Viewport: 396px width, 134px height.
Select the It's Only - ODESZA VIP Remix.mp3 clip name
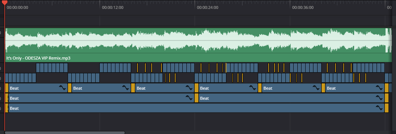(38, 58)
